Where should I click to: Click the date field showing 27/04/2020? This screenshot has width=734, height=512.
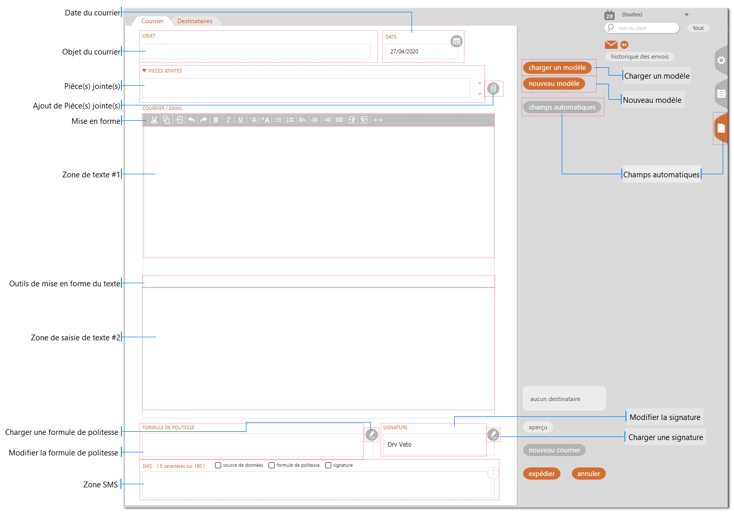tap(422, 51)
